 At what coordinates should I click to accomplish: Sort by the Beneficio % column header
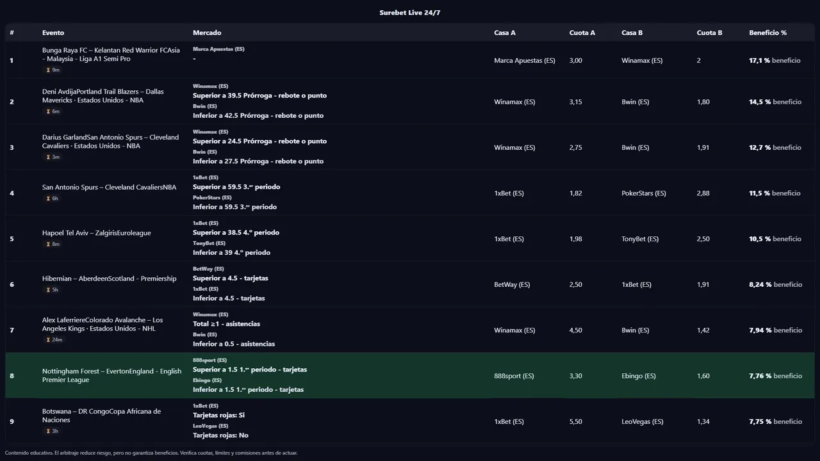[x=767, y=33]
